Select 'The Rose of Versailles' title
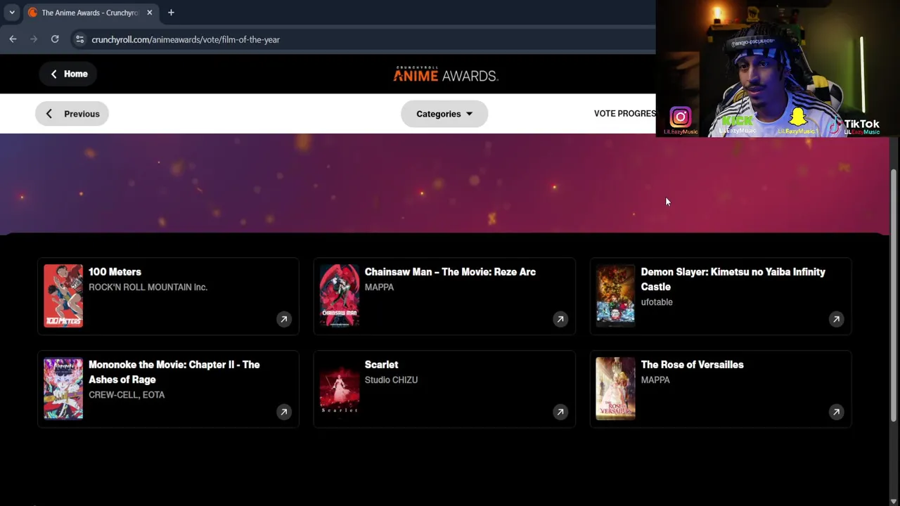The height and width of the screenshot is (506, 900). (692, 365)
